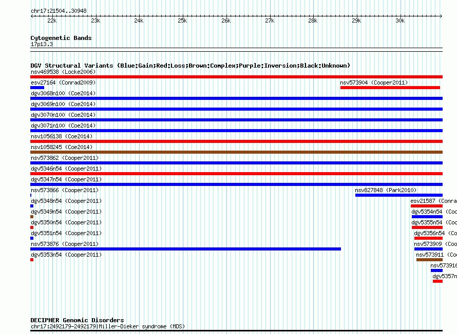457x334 pixels.
Task: Select the brown nsv573911 complex bar
Action: [x=430, y=260]
